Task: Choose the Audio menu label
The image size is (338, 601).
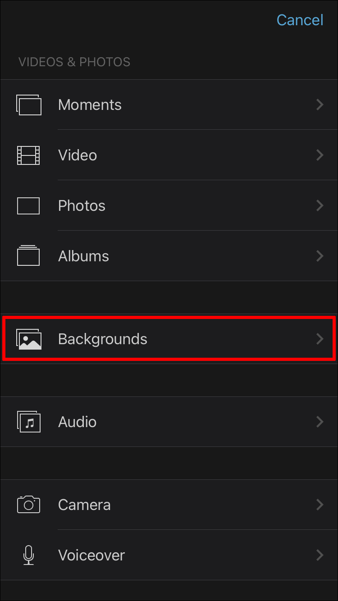Action: pos(77,422)
